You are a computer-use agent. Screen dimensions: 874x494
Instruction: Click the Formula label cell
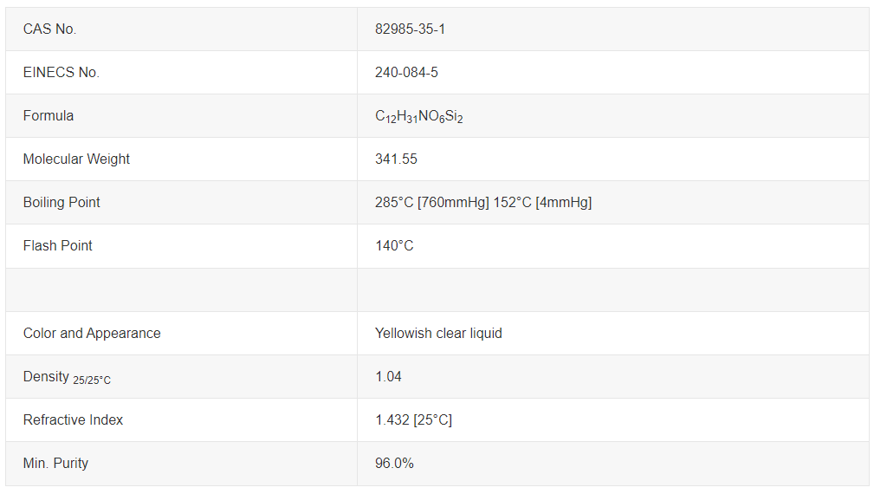pyautogui.click(x=181, y=115)
